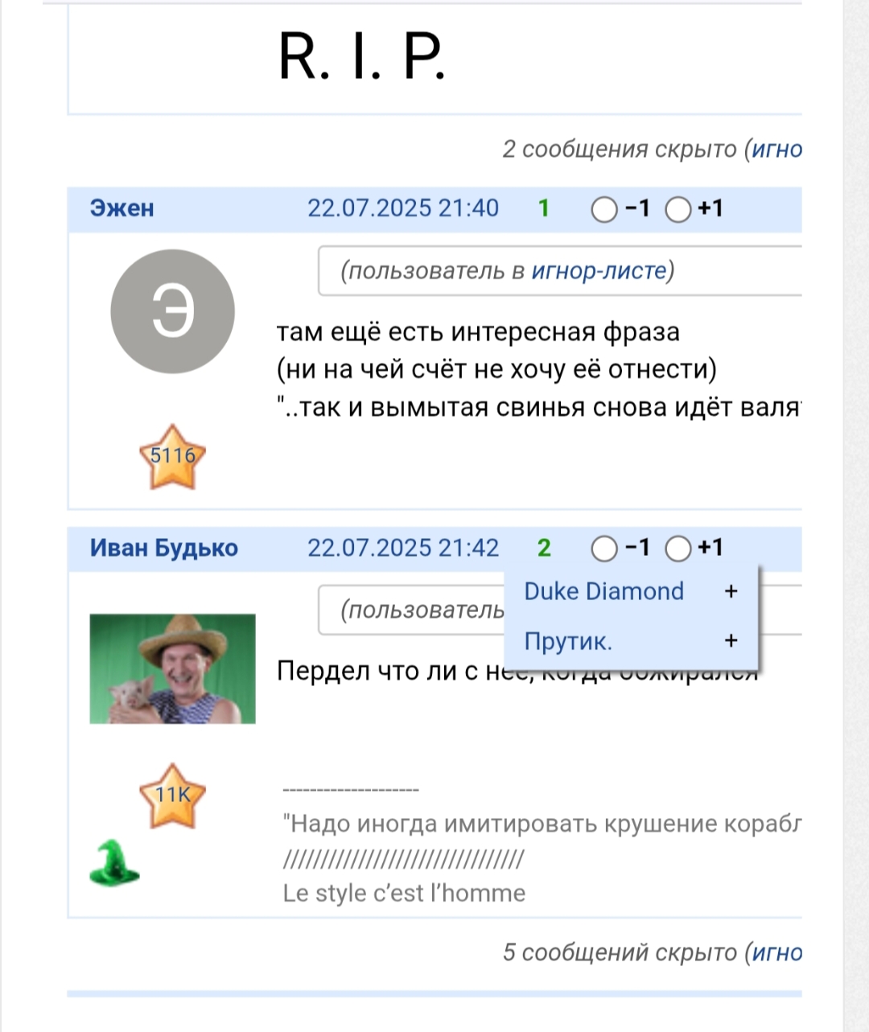This screenshot has height=1032, width=869.
Task: Open Иван Будько's user profile link
Action: [164, 548]
